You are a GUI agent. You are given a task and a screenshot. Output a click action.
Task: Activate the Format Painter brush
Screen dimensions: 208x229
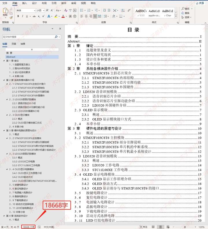point(11,18)
